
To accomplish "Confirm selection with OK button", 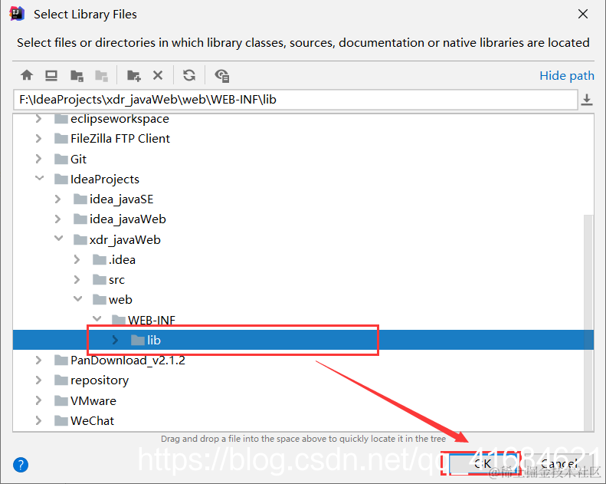I will point(483,463).
